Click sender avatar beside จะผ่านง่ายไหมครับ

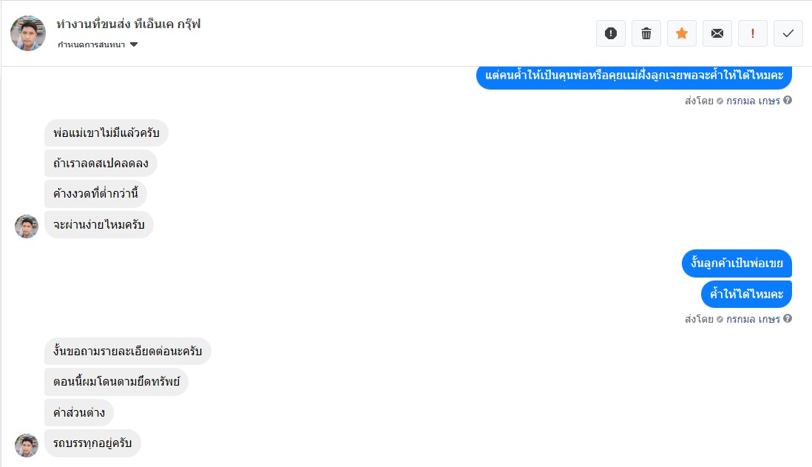pos(27,226)
